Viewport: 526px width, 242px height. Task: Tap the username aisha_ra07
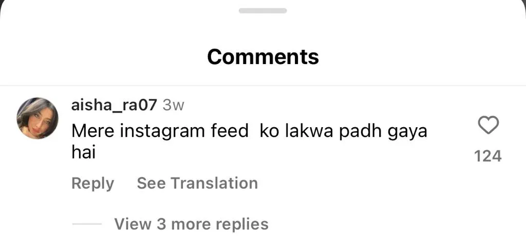click(114, 105)
